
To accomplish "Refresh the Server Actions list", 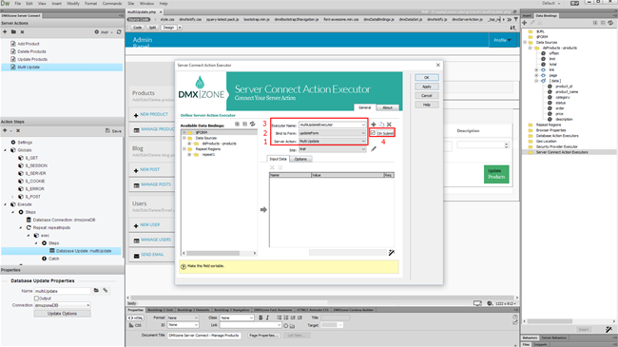I will 119,32.
